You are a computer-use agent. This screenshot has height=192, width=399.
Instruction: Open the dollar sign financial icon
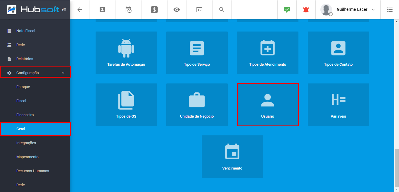click(x=154, y=10)
